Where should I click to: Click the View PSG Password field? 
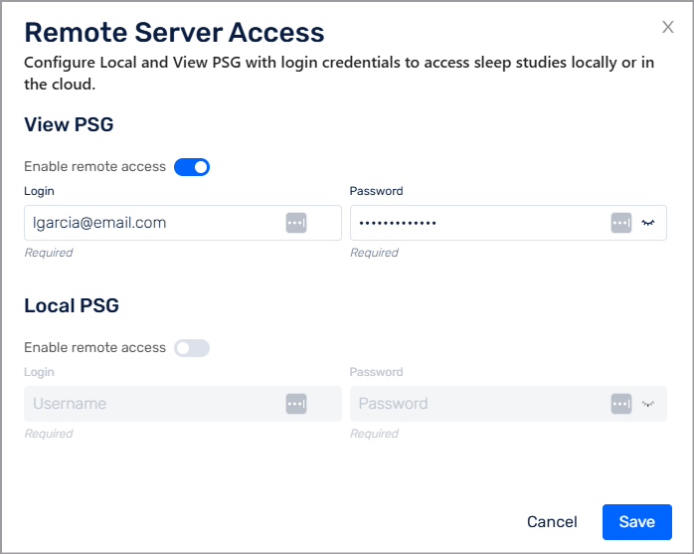tap(508, 223)
